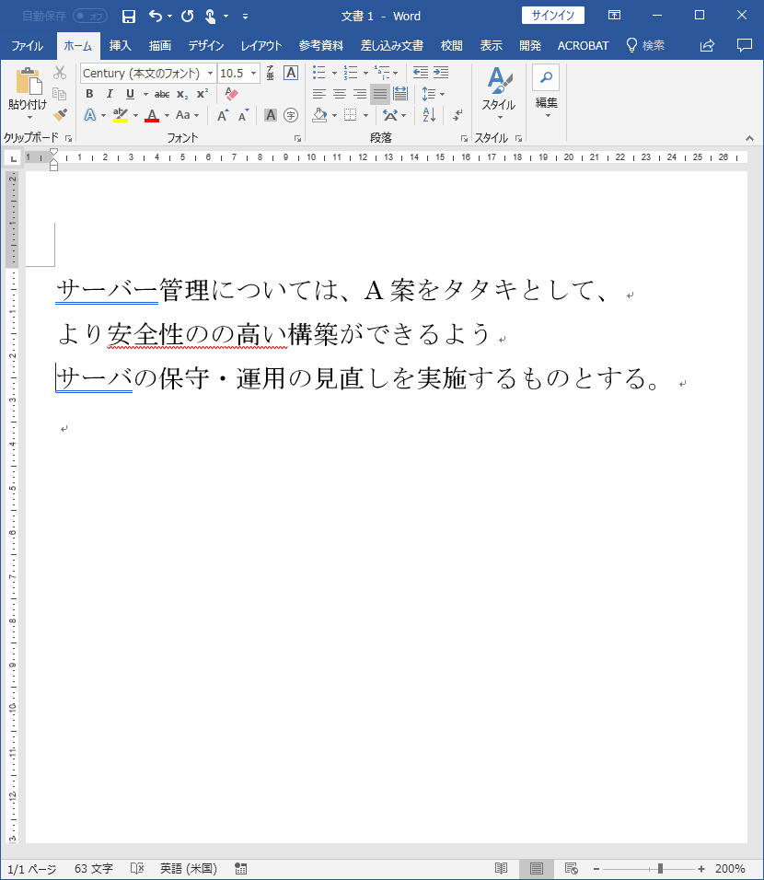The width and height of the screenshot is (764, 880).
Task: Collapse the ribbon with the chevron arrow
Action: (749, 138)
